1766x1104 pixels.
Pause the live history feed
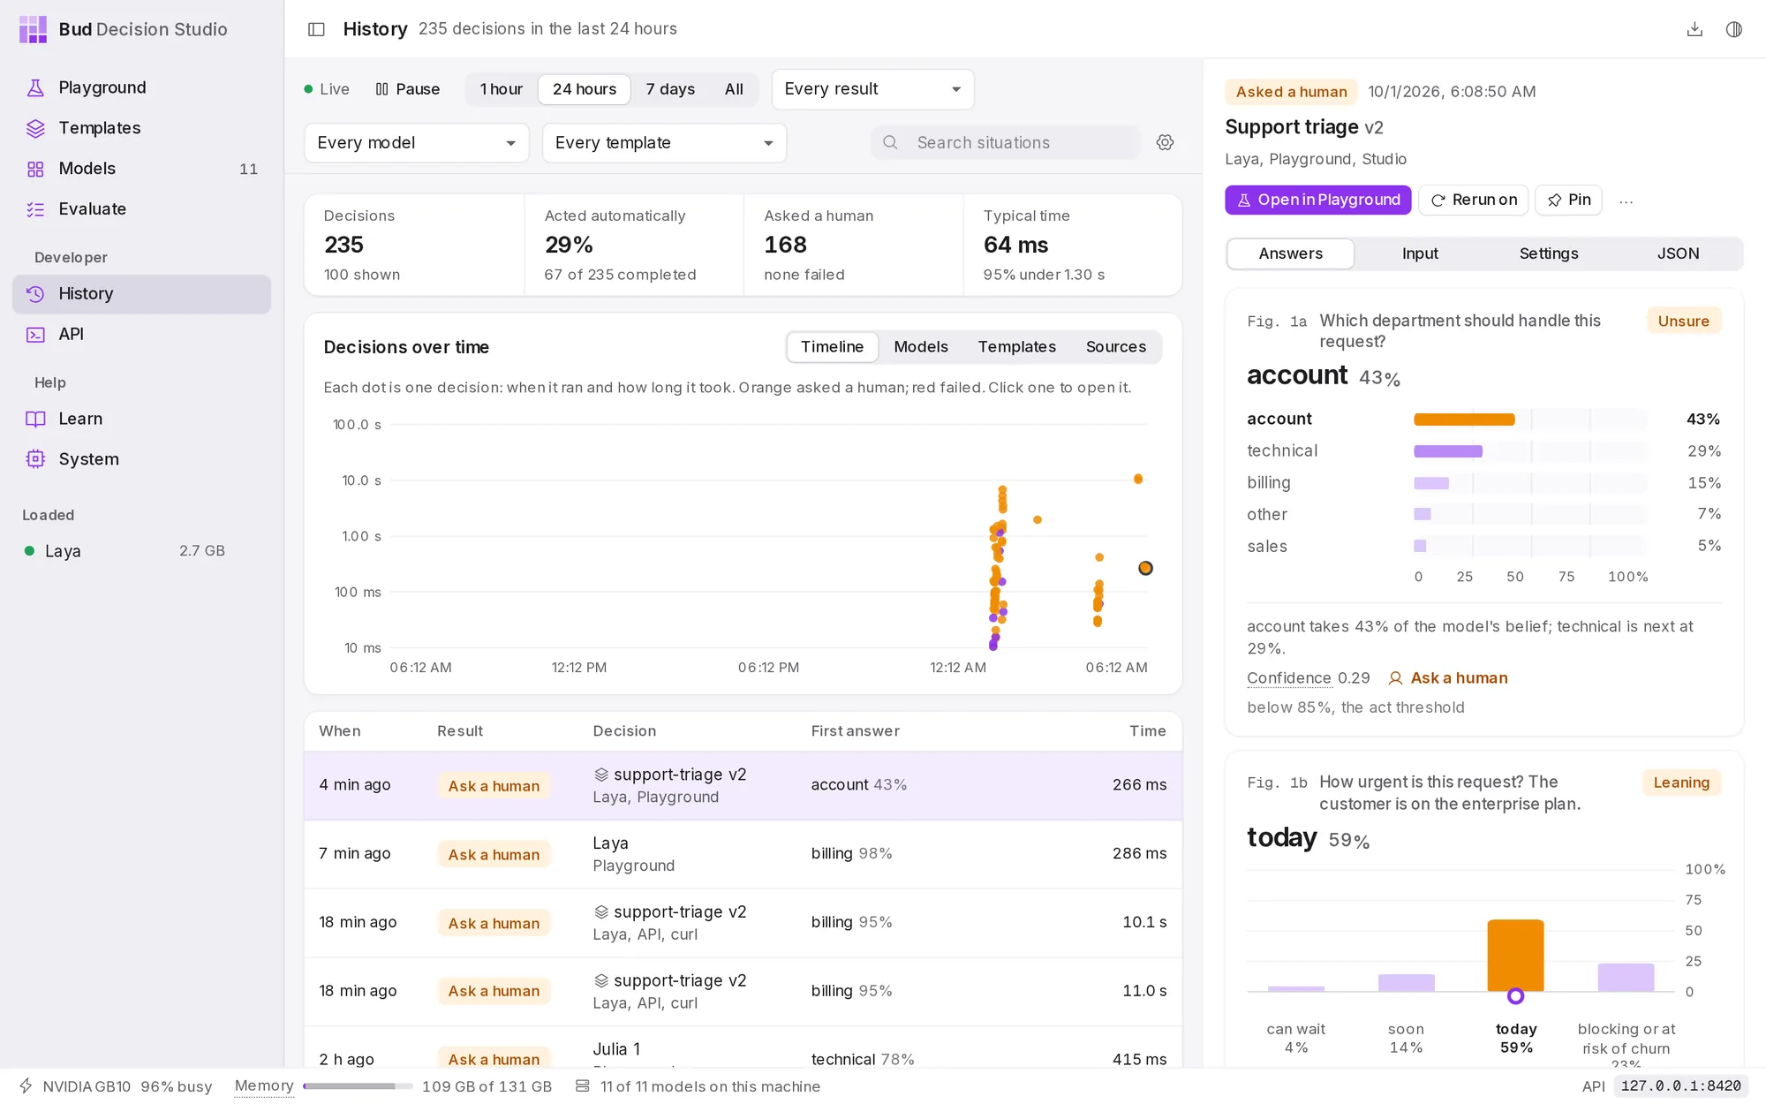[x=408, y=89]
